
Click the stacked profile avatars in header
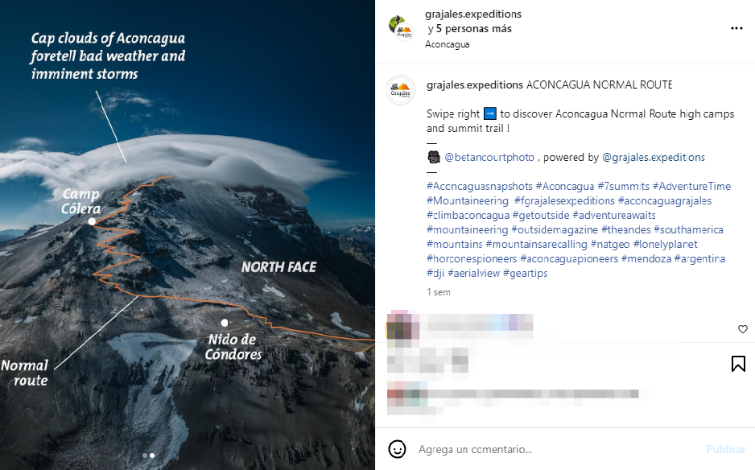[401, 28]
